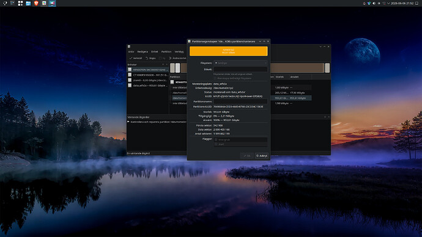This screenshot has height=237, width=422.
Task: Open the clock showing 21:52
Action: [402, 3]
